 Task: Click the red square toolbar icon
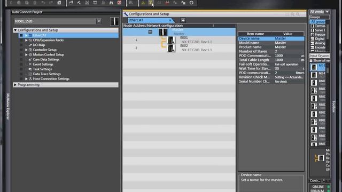[119, 3]
